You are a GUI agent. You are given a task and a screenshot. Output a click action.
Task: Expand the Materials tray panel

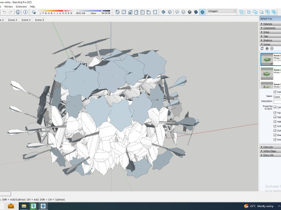[270, 24]
